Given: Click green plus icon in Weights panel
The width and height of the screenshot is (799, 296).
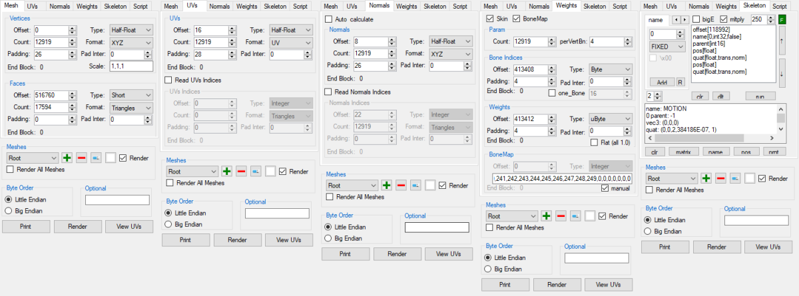Looking at the screenshot, I should pyautogui.click(x=547, y=216).
